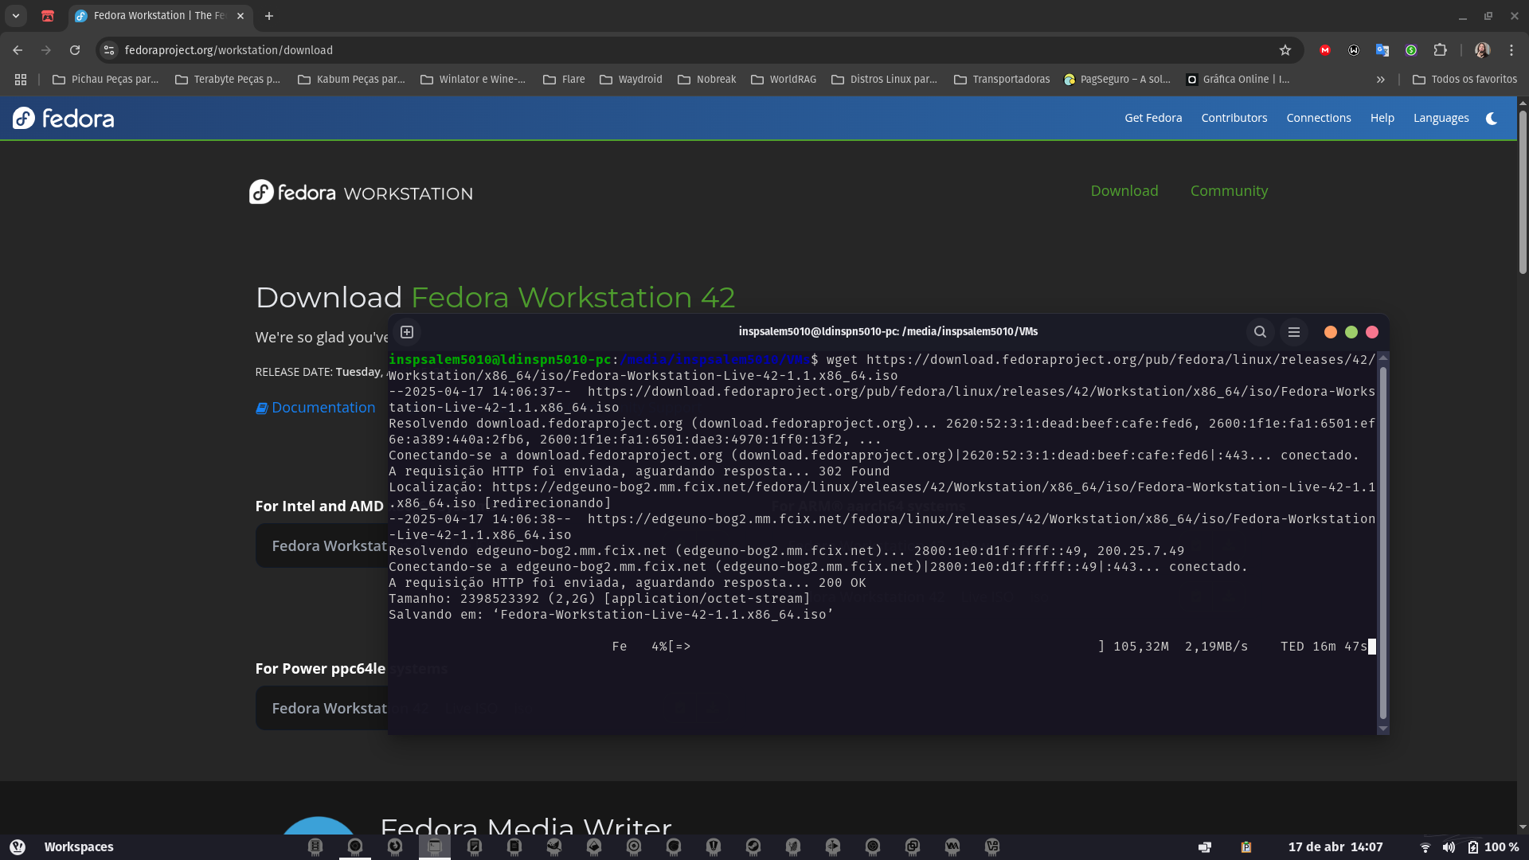Open Gráfica Online bookmark

pos(1238,80)
